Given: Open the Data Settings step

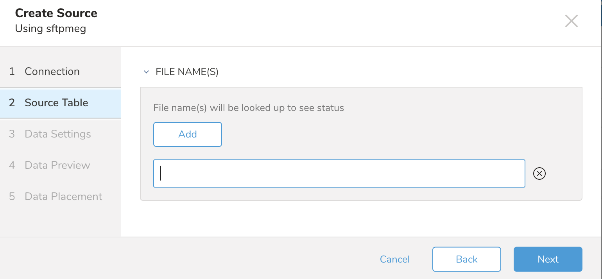Looking at the screenshot, I should 57,134.
